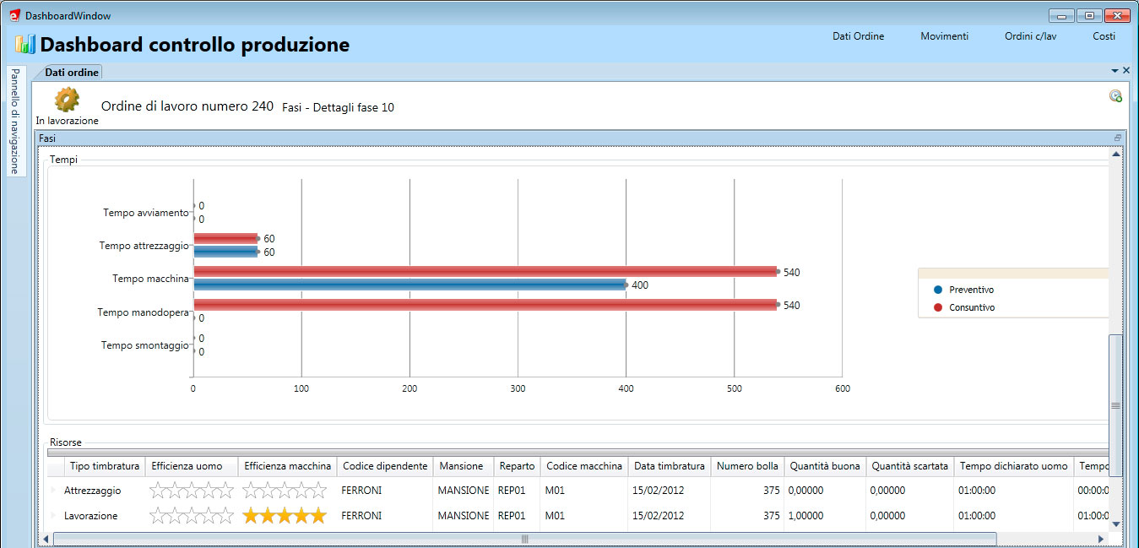Sort by Quantità scartata column header
Screen dimensions: 1139x548
[910, 466]
